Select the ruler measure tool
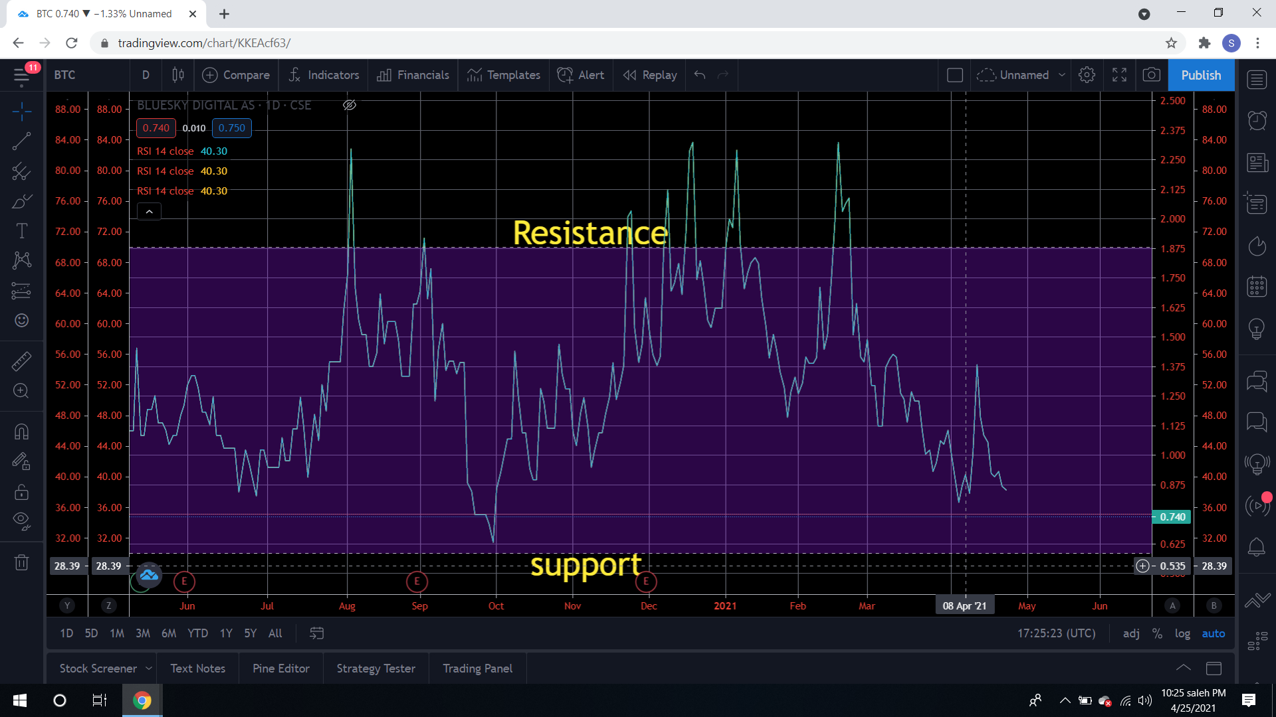This screenshot has width=1276, height=717. point(21,361)
